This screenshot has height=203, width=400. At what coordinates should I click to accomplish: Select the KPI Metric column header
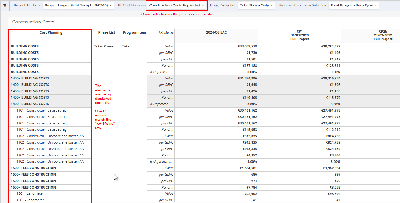pyautogui.click(x=166, y=33)
